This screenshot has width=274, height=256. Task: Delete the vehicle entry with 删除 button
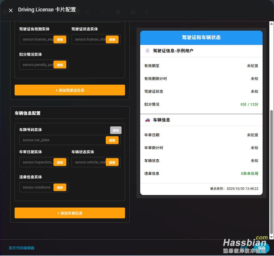pyautogui.click(x=116, y=130)
